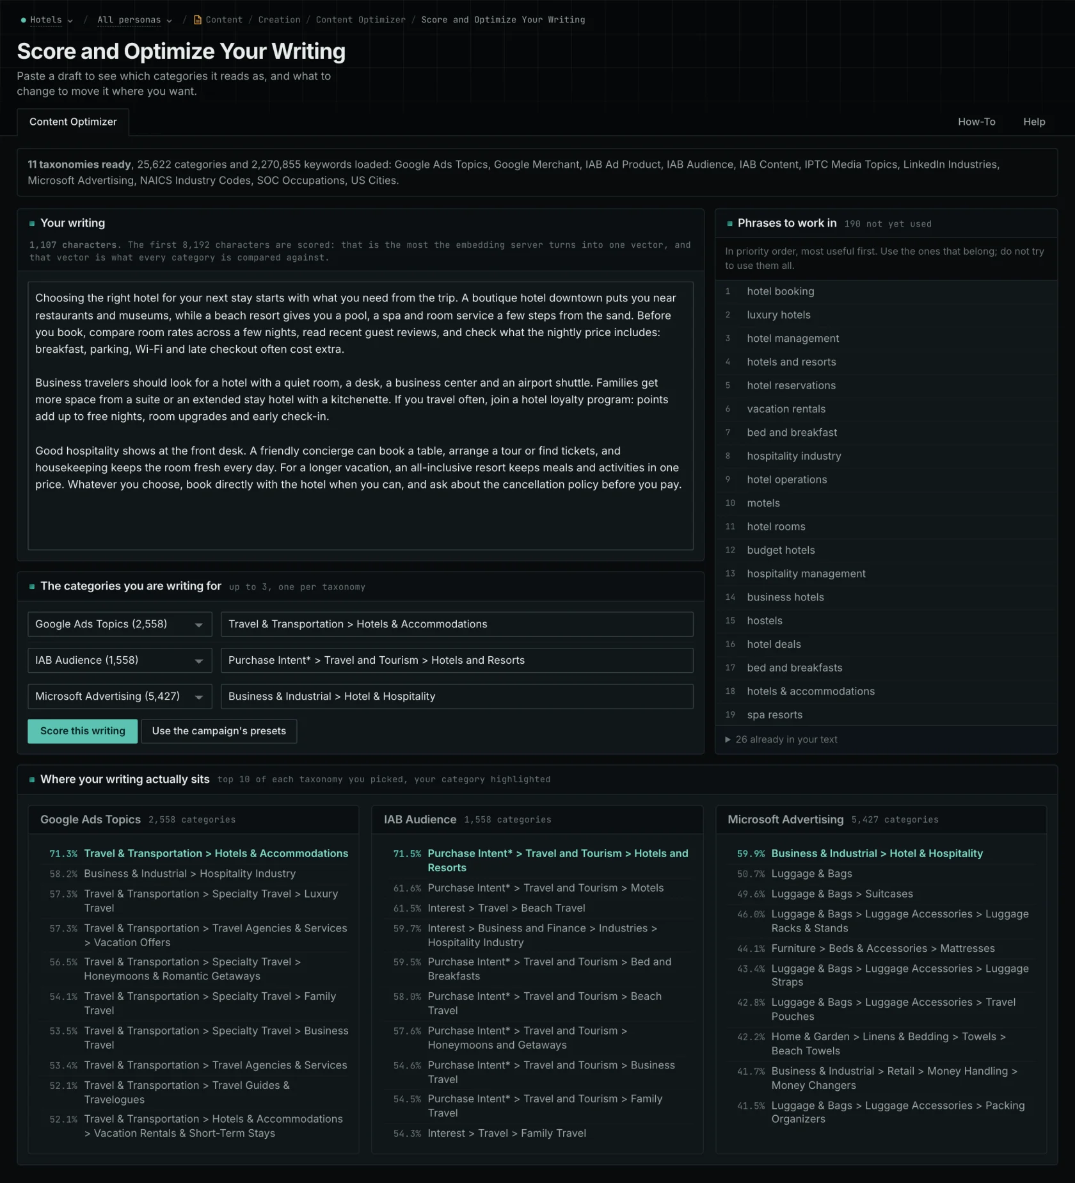1075x1183 pixels.
Task: Click the Hotels & Accommodations category field
Action: (x=457, y=624)
